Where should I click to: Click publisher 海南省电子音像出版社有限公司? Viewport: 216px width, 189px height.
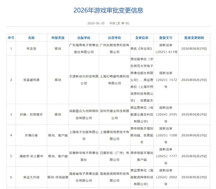point(84,177)
